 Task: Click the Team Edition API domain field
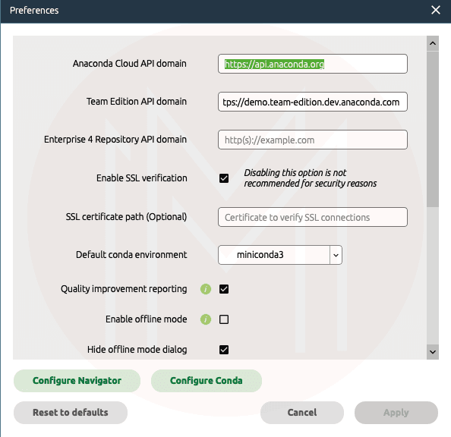click(x=313, y=102)
